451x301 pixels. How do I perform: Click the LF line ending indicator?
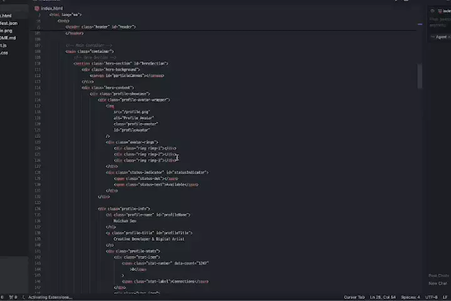coord(445,297)
